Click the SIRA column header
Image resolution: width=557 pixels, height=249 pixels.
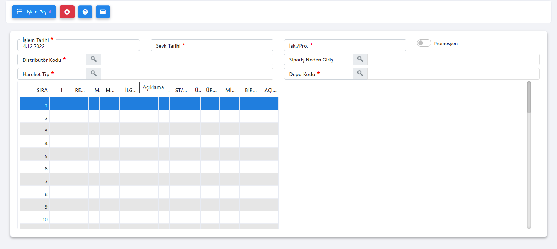point(42,90)
